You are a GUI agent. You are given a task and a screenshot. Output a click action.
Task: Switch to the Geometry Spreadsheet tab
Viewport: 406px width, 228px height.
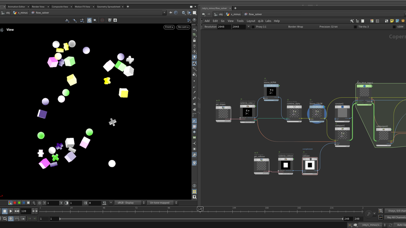coord(110,7)
